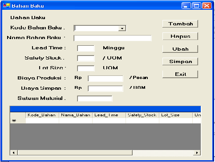The image size is (215, 162).
Task: Focus the Nama Bahan Baku text field
Action: click(x=113, y=38)
